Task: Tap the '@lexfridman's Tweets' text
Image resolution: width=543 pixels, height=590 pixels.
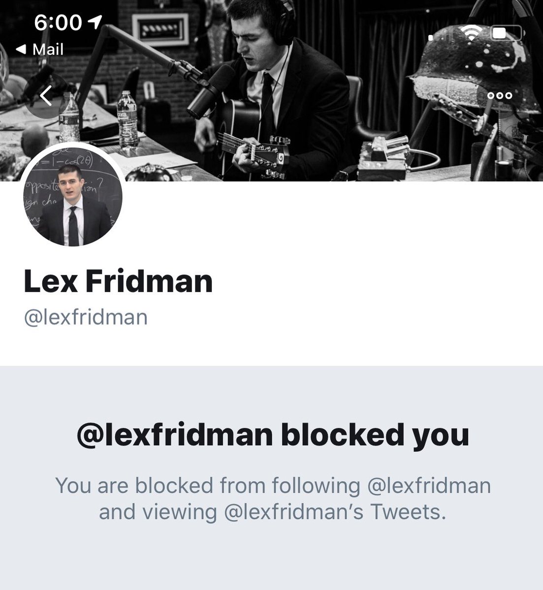Action: [x=335, y=512]
